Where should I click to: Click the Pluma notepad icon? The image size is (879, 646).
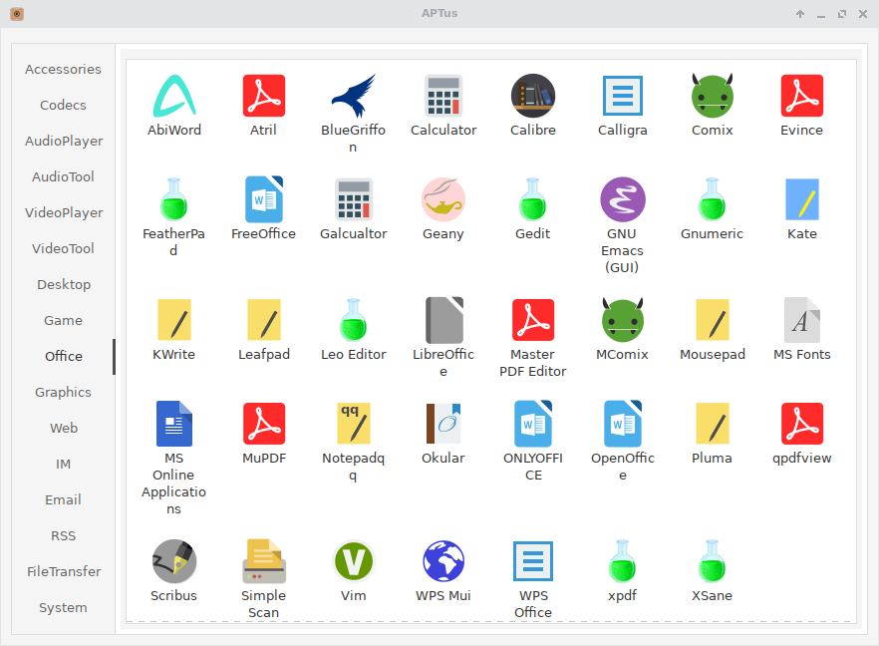tap(712, 424)
